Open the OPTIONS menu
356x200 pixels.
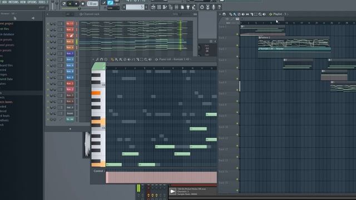[x=32, y=2]
